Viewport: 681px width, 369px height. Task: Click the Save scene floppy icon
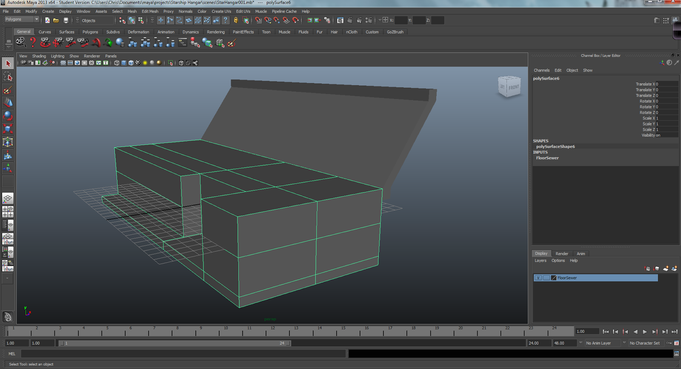click(66, 20)
